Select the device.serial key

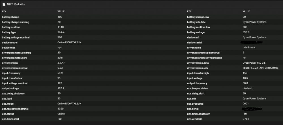click(x=195, y=43)
